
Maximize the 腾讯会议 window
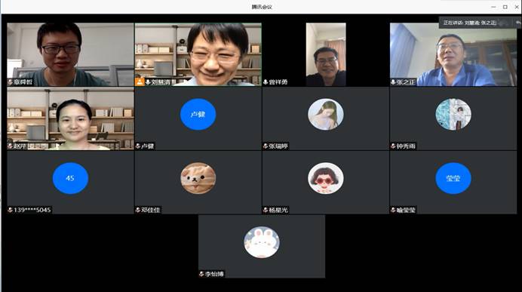(x=505, y=7)
